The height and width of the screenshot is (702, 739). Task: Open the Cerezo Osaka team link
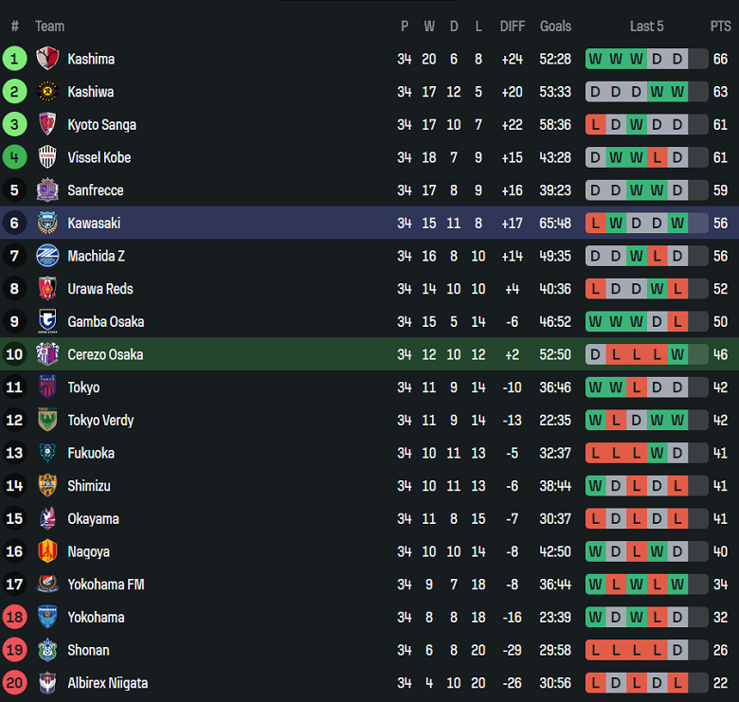coord(105,354)
